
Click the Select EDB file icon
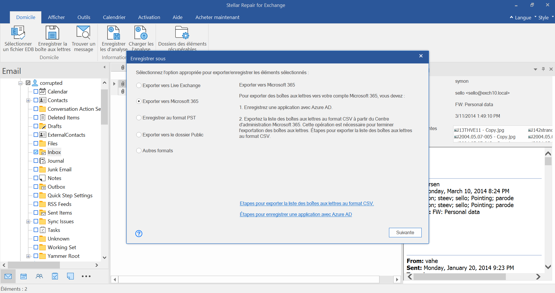click(x=18, y=33)
